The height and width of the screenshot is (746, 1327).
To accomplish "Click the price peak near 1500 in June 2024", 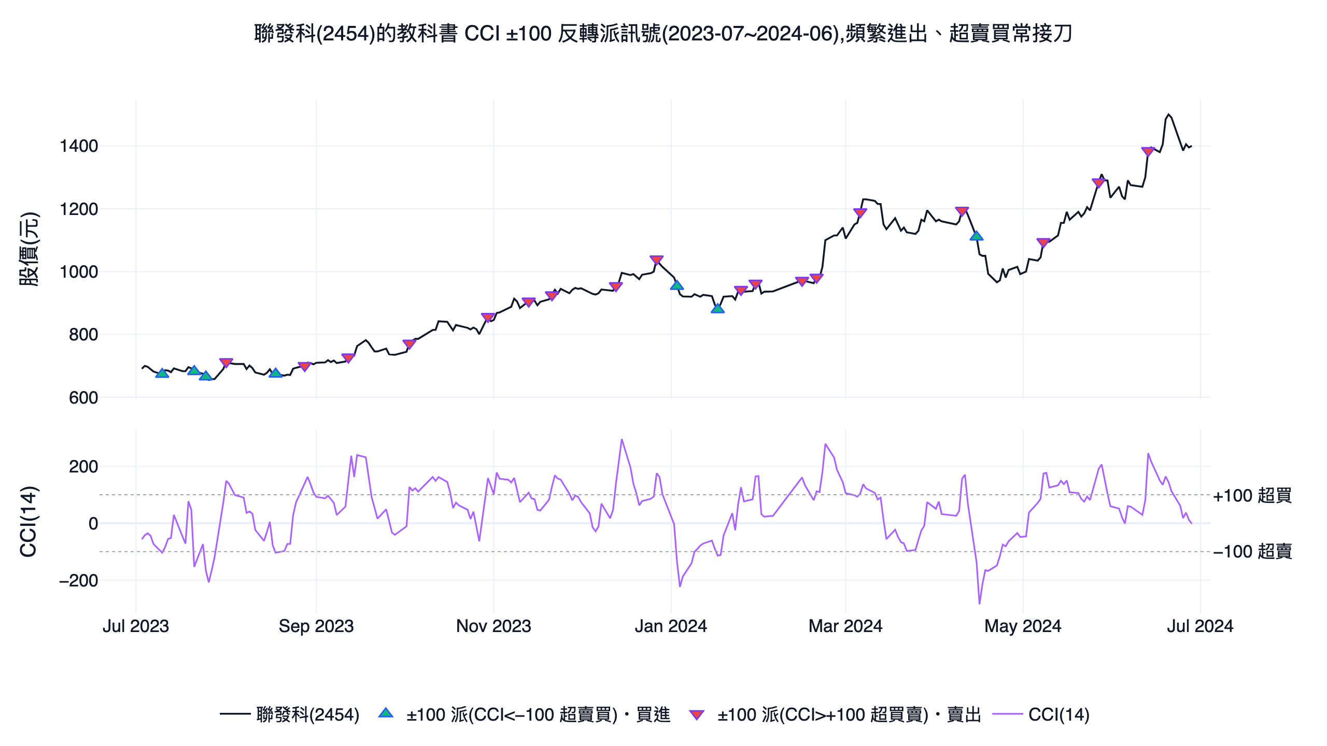I will click(x=1168, y=114).
